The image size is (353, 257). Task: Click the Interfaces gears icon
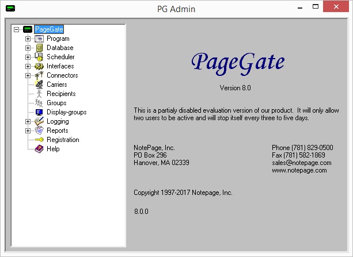click(39, 66)
